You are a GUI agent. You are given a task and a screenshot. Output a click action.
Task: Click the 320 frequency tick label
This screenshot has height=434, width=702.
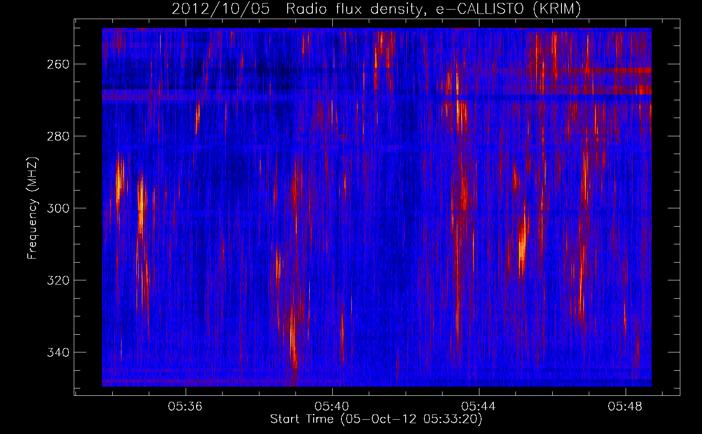point(57,280)
